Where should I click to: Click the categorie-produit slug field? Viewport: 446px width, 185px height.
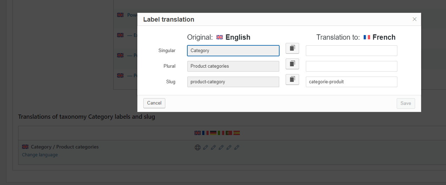tap(352, 82)
